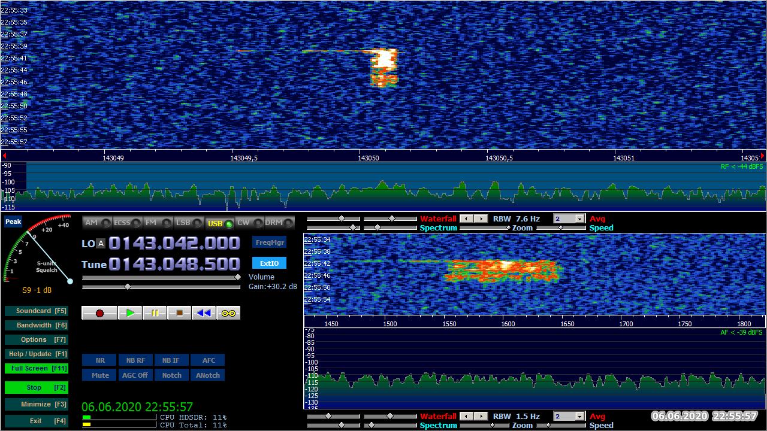
Task: Click Exit [F4] button
Action: 36,421
